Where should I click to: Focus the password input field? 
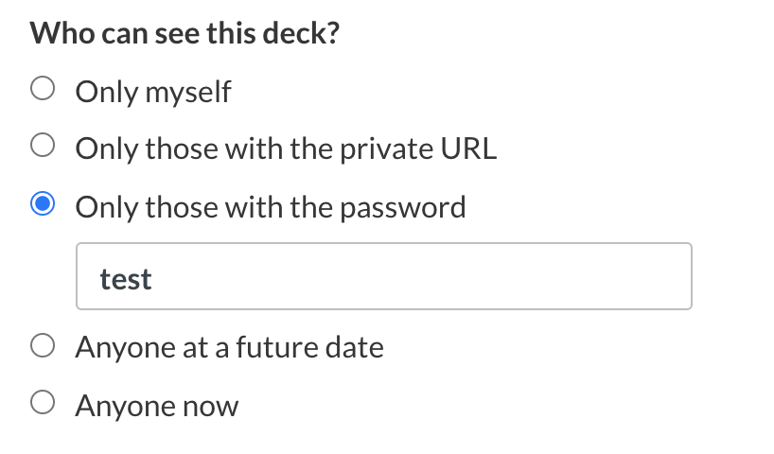383,276
